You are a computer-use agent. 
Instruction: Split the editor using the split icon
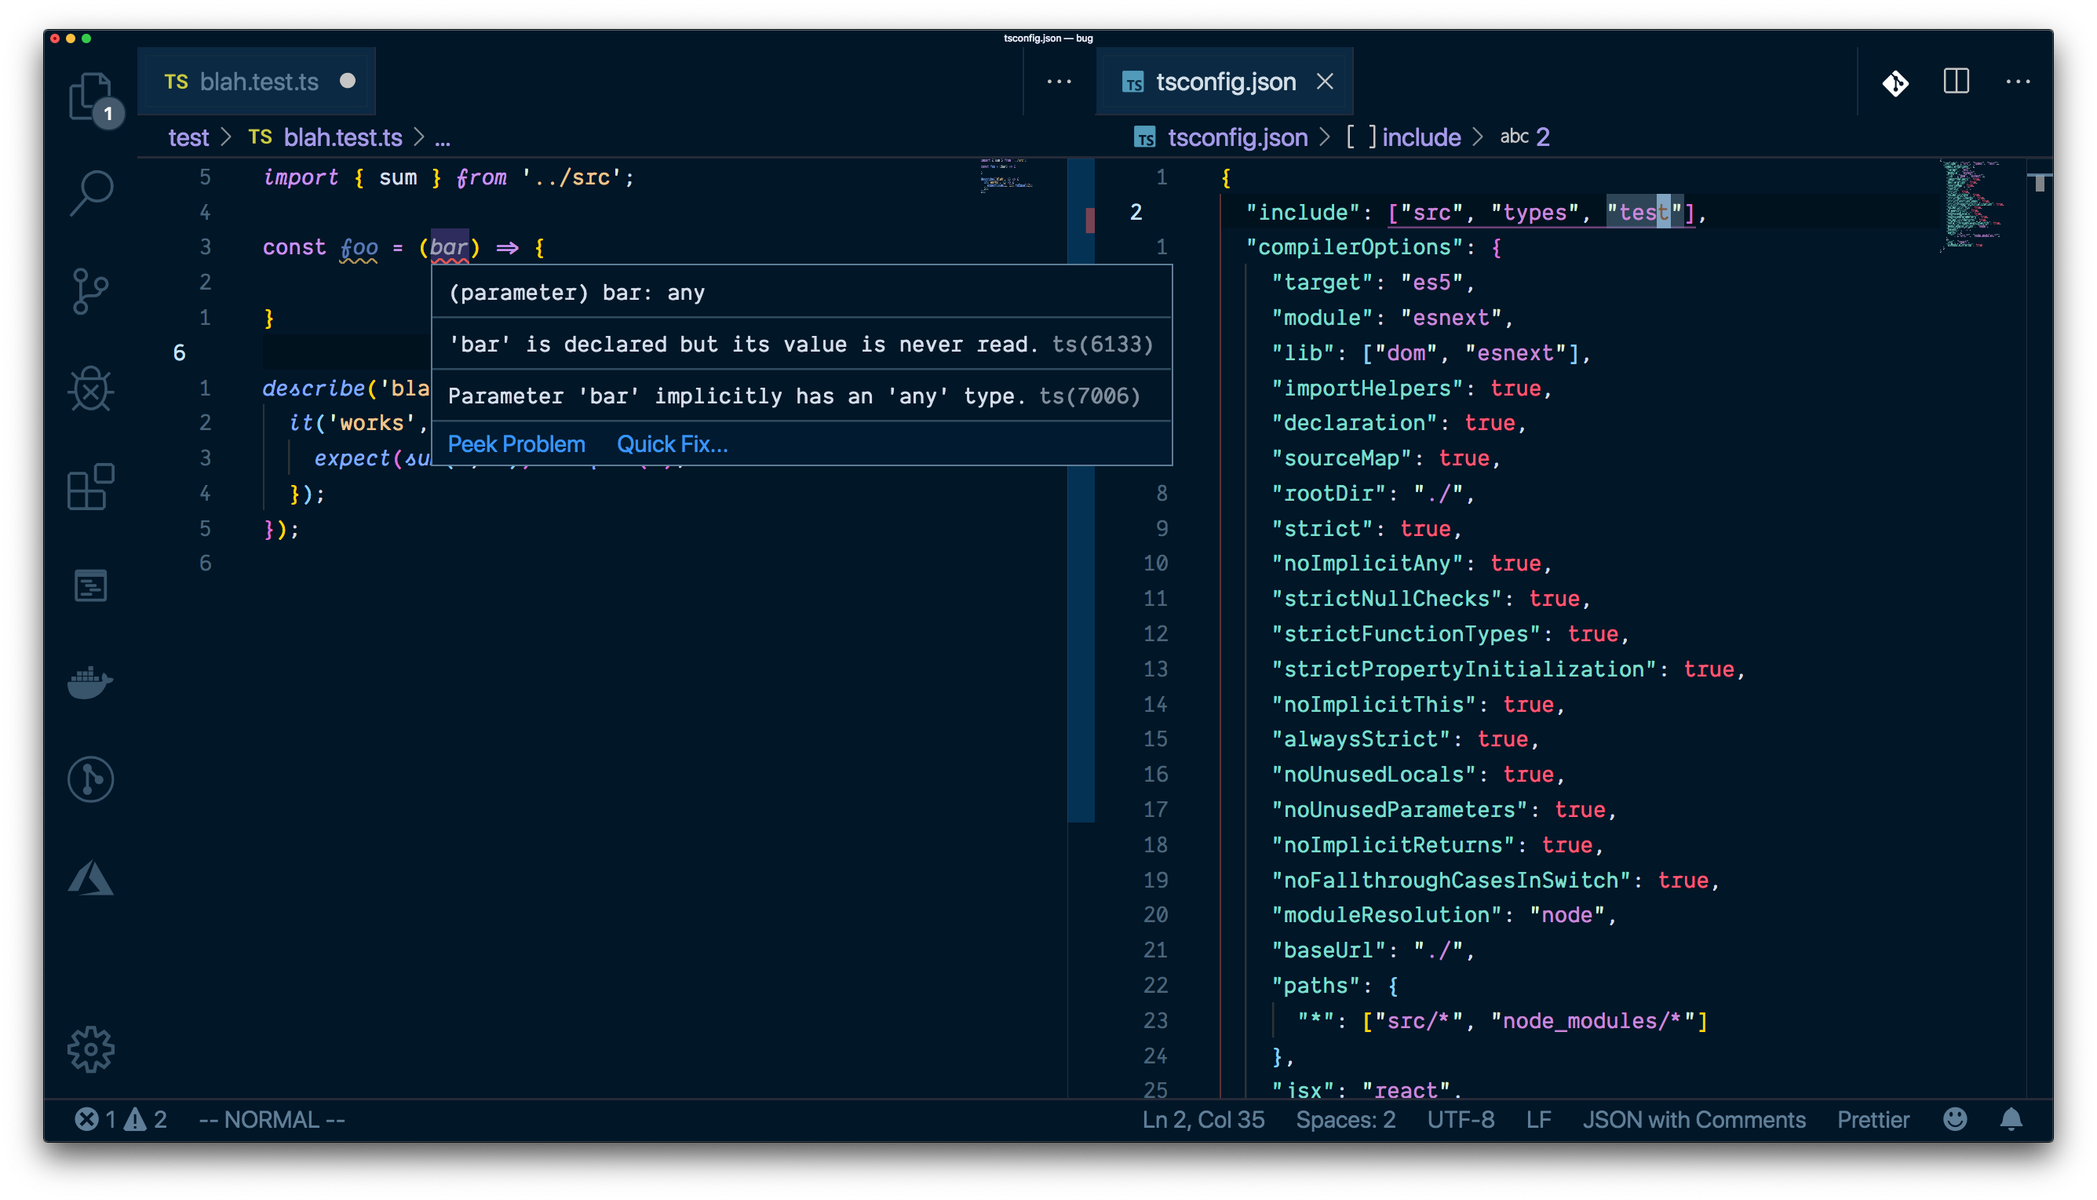[1956, 82]
